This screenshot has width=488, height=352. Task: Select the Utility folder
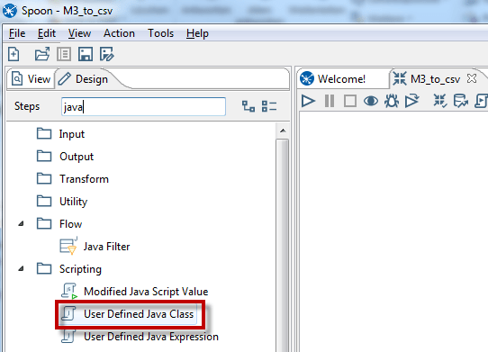pyautogui.click(x=74, y=202)
